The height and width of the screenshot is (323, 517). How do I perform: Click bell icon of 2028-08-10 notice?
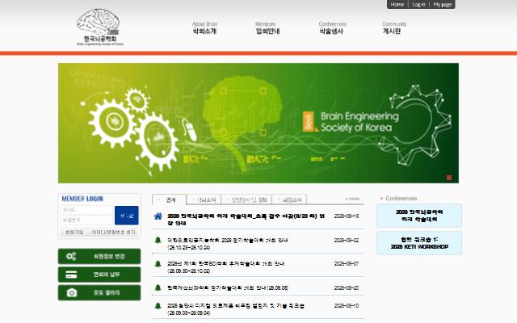[x=158, y=305]
